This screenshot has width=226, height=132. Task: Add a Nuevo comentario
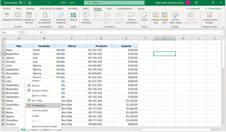tap(86, 18)
